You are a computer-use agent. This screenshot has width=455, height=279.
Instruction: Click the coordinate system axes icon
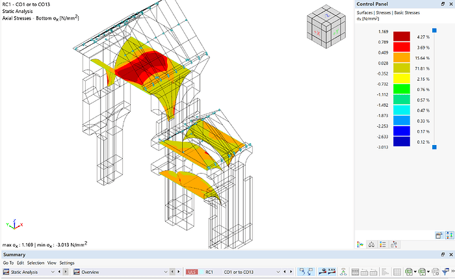point(14,224)
